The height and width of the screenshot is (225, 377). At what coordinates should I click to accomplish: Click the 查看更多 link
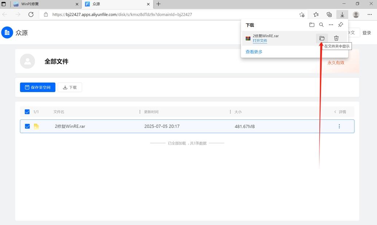(x=254, y=52)
